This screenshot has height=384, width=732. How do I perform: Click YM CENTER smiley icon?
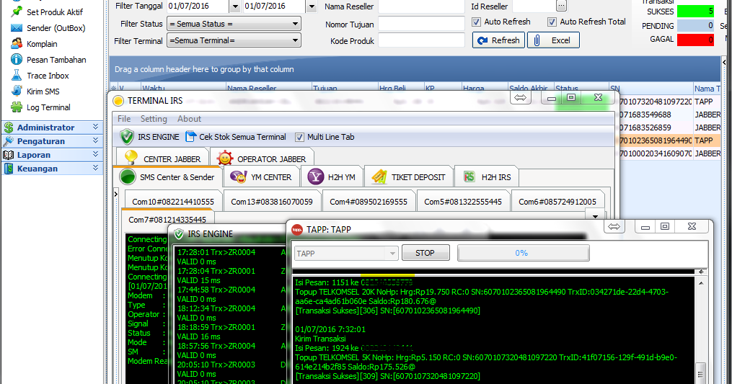click(239, 177)
